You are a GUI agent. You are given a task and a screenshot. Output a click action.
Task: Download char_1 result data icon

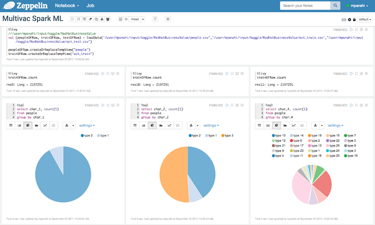67,126
